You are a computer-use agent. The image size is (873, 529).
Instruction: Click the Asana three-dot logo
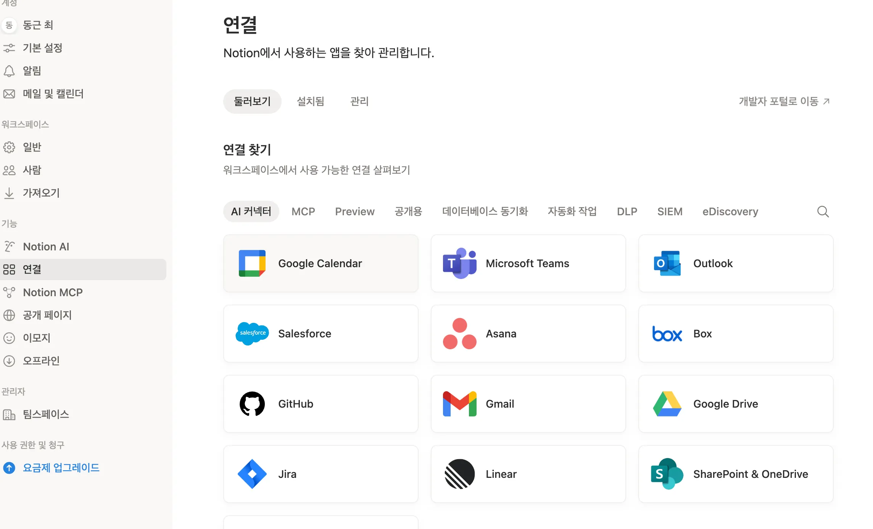[460, 334]
